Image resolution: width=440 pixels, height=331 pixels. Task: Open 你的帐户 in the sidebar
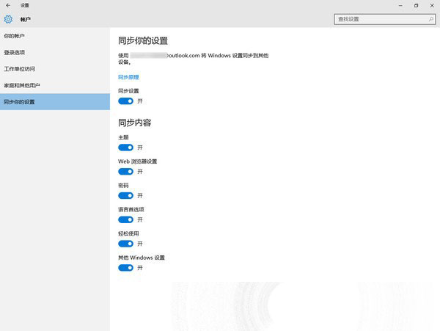(15, 35)
